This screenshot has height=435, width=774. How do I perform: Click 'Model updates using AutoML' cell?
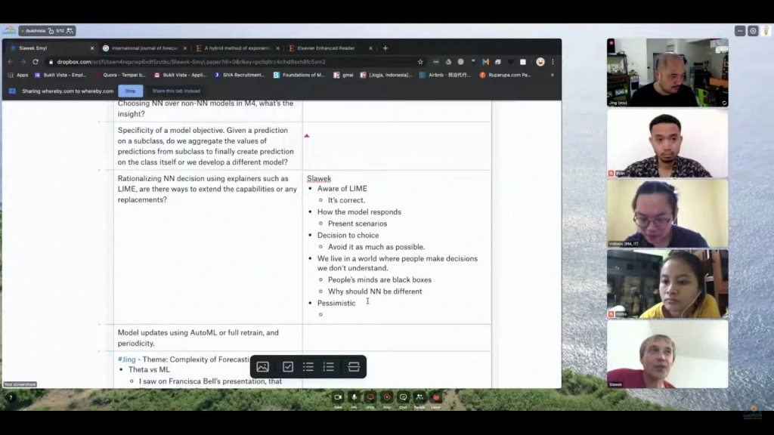pyautogui.click(x=208, y=338)
